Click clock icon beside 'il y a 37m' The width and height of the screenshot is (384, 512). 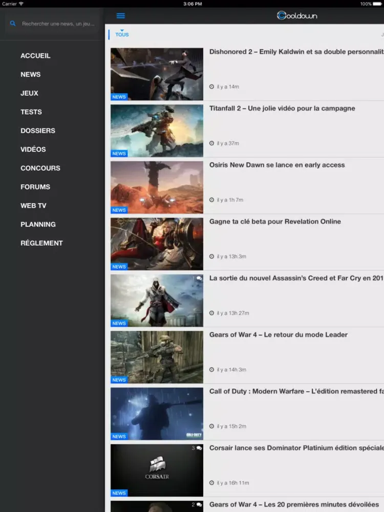211,143
